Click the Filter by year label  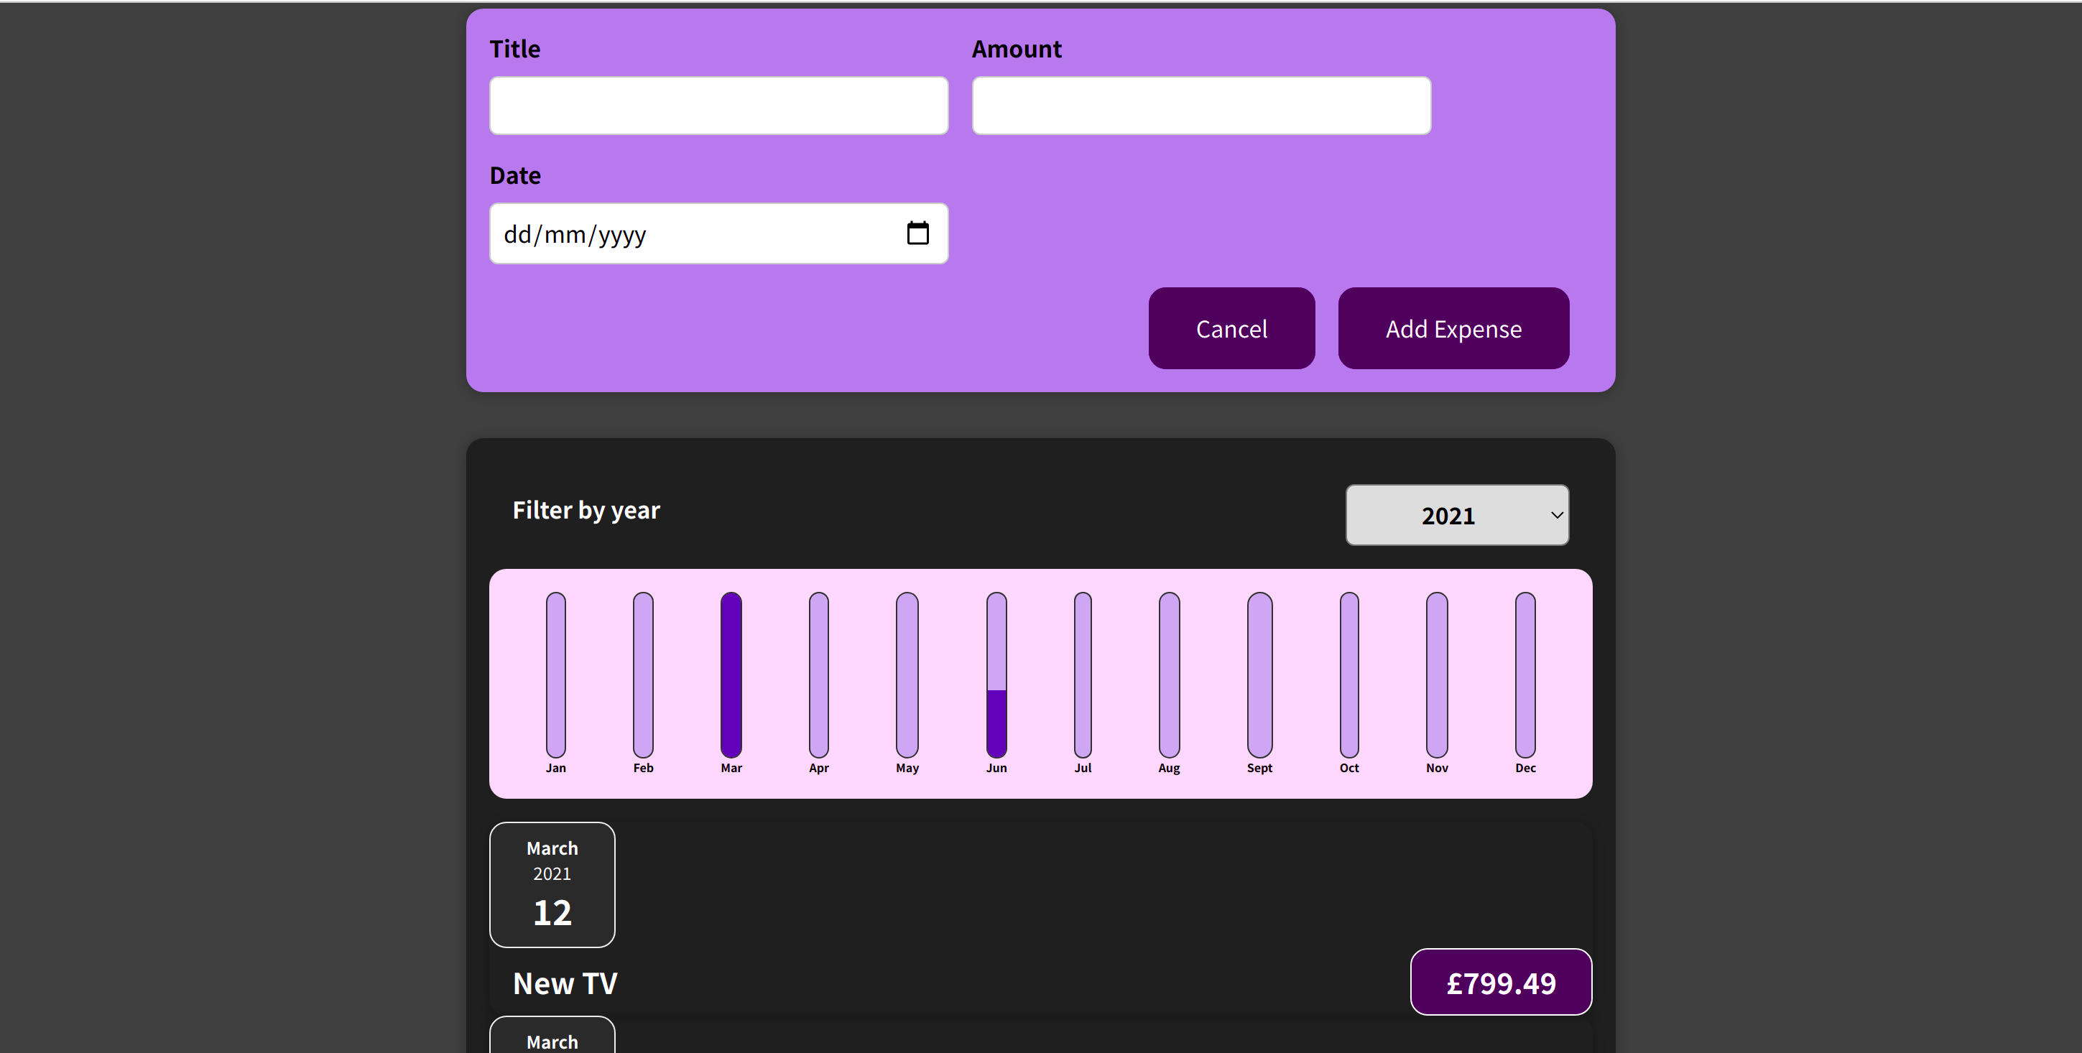pos(586,510)
